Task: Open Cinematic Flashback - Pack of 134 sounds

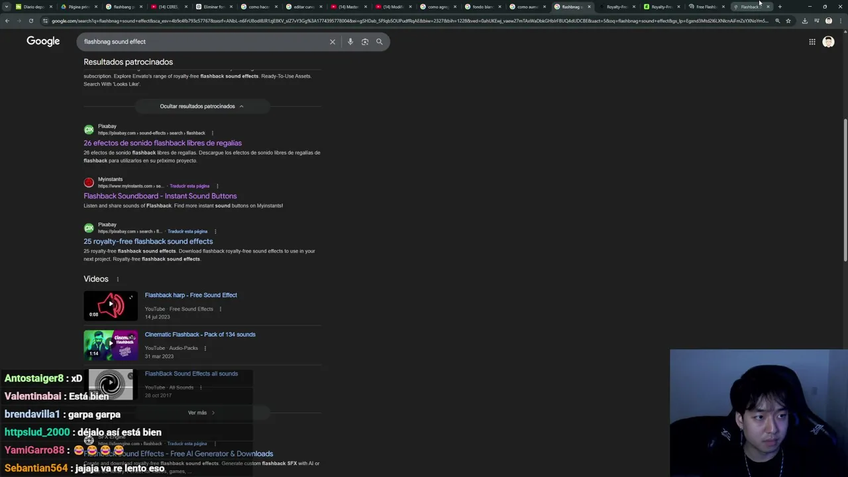Action: (x=200, y=334)
